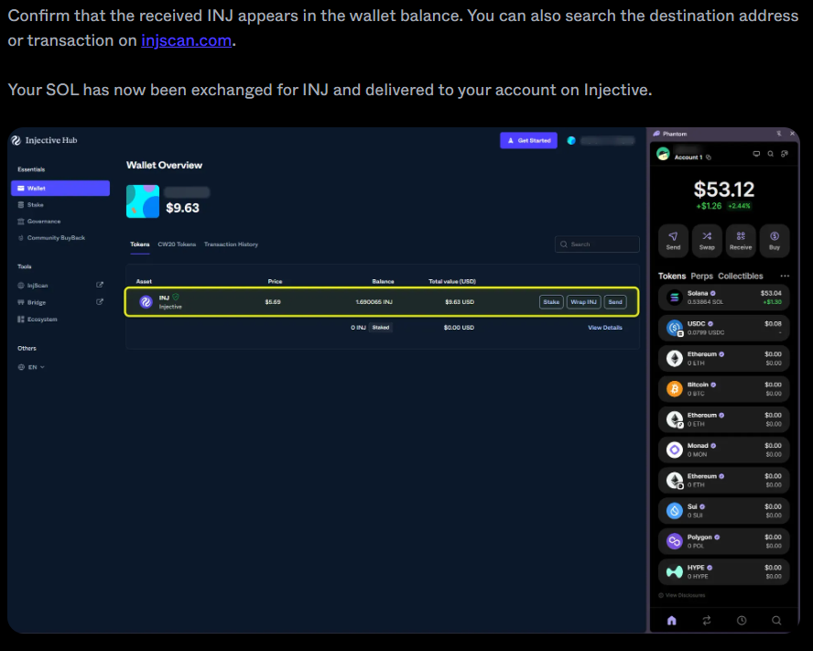Viewport: 813px width, 651px height.
Task: Click the token Search field
Action: 597,244
